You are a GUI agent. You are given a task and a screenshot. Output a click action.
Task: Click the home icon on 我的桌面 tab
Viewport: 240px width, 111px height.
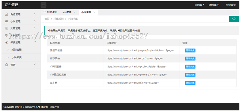point(45,12)
